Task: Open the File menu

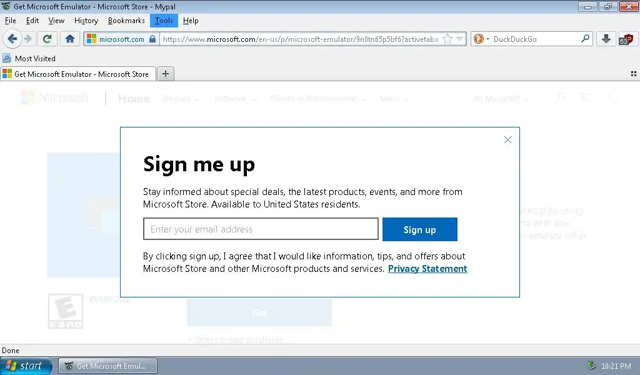Action: click(10, 21)
